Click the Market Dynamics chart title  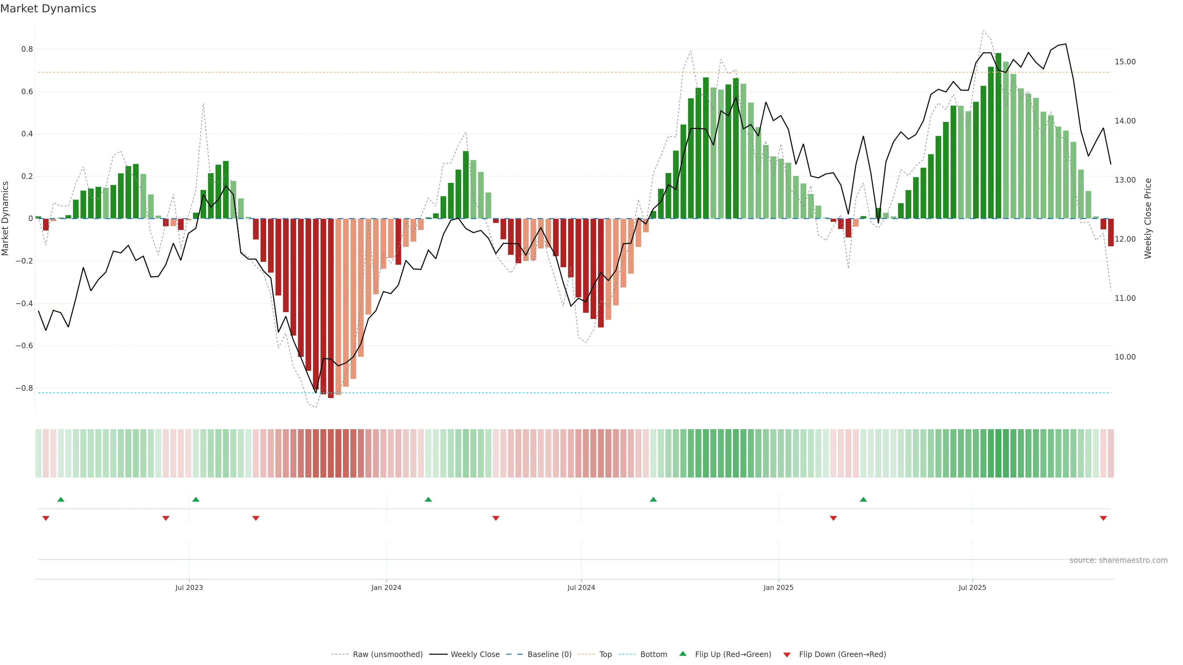tap(48, 9)
